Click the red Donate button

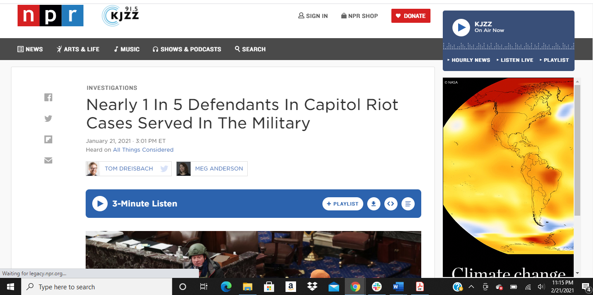(x=411, y=16)
